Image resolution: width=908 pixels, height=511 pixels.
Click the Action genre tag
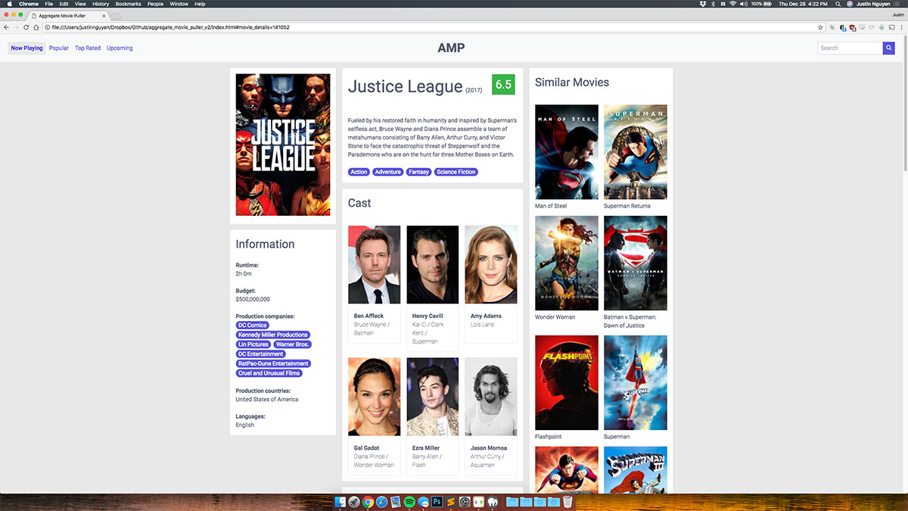tap(359, 172)
